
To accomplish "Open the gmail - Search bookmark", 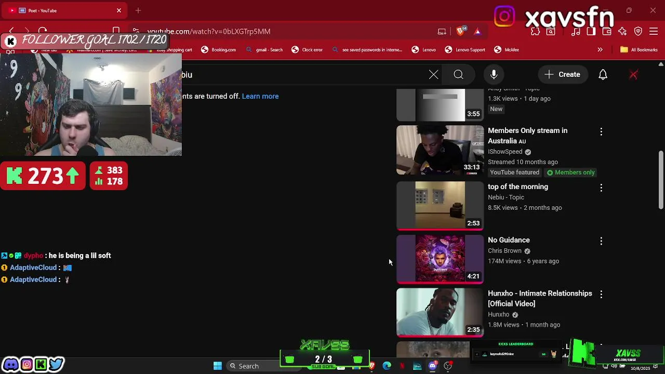I will click(x=264, y=50).
